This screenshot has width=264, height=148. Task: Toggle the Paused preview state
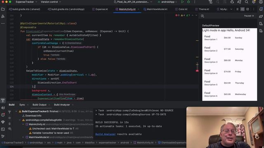[x=249, y=16]
